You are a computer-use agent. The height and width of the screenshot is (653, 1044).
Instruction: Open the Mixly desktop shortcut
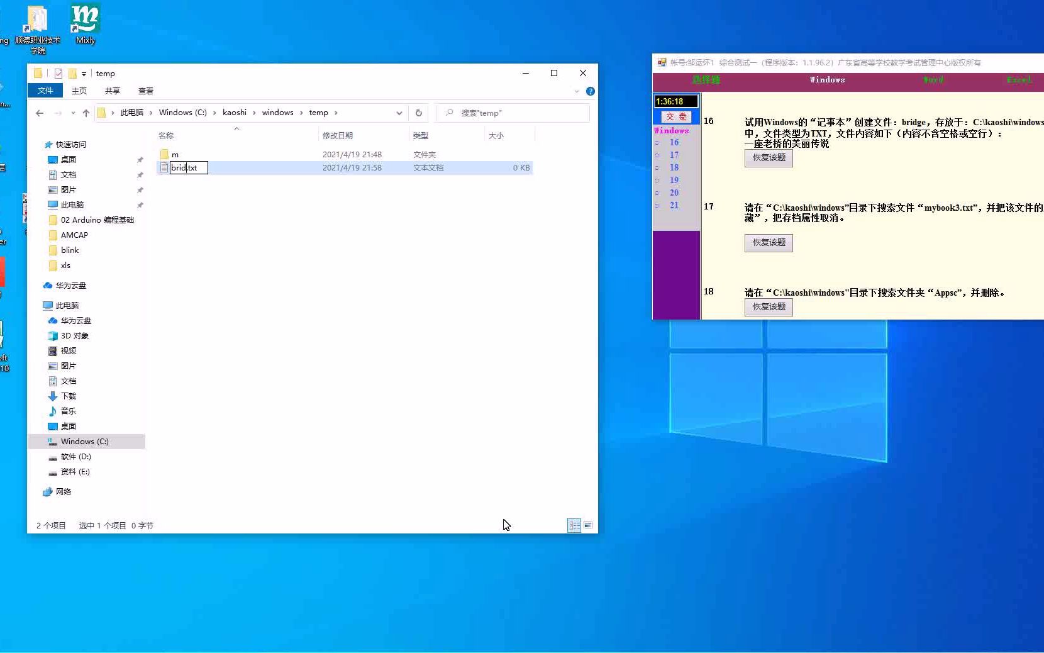tap(85, 24)
